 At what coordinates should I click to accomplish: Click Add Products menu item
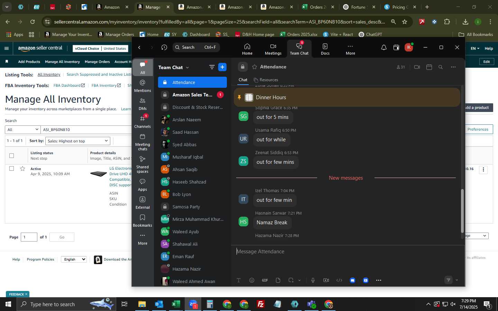click(x=29, y=62)
